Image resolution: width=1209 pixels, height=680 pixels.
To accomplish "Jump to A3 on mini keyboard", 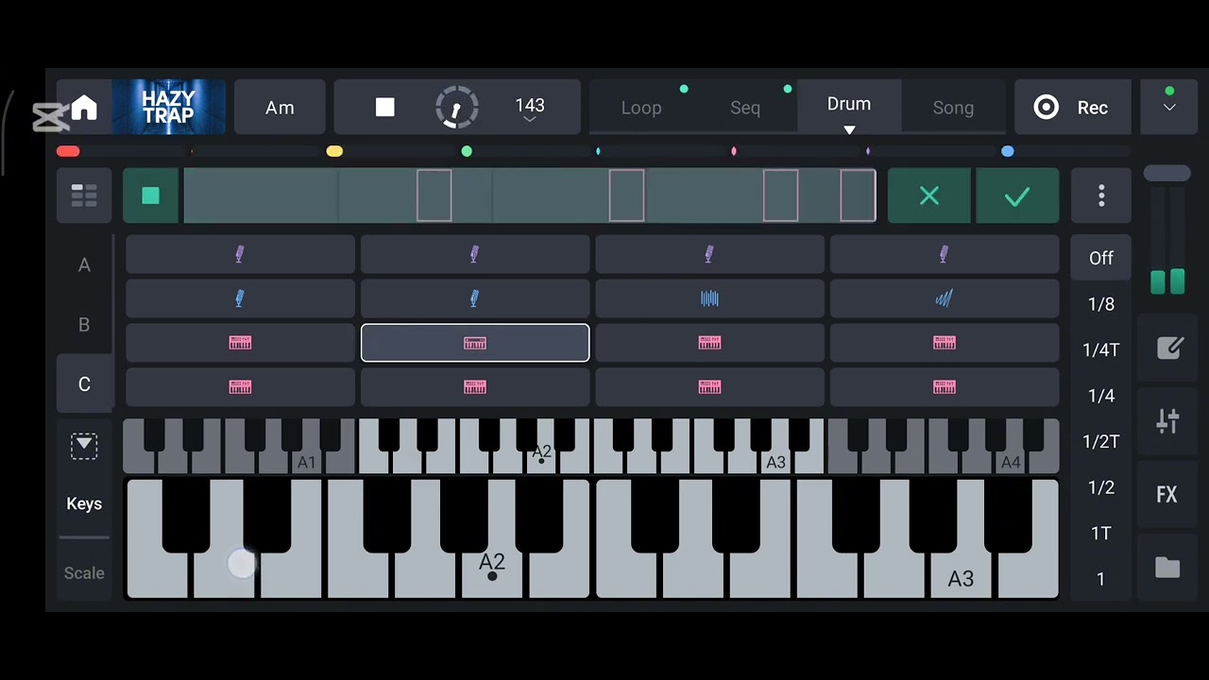I will [775, 462].
